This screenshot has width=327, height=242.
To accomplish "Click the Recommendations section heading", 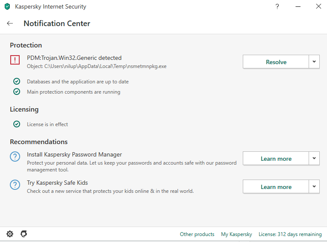I will click(x=39, y=142).
